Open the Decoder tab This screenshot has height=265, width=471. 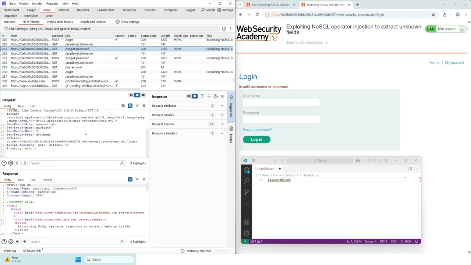click(x=150, y=10)
